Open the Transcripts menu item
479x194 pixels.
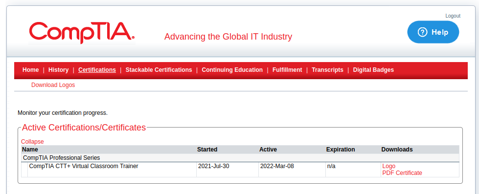pyautogui.click(x=327, y=70)
